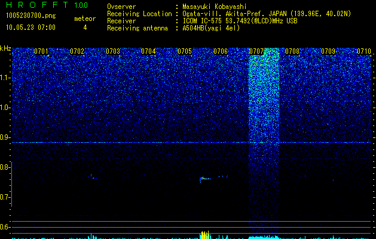Click the 1.1 kHz axis label
This screenshot has width=376, height=239.
click(x=5, y=78)
